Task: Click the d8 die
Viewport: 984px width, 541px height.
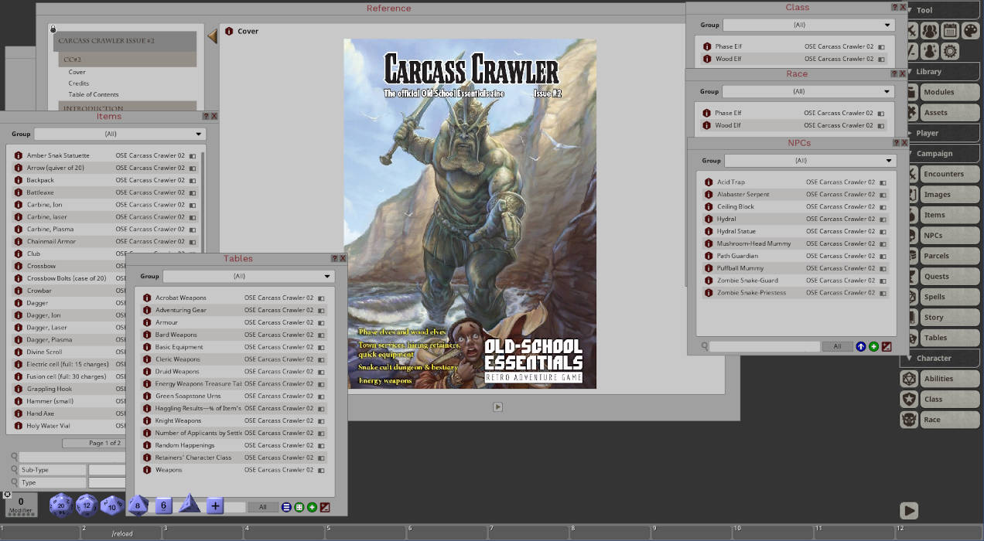Action: point(138,505)
